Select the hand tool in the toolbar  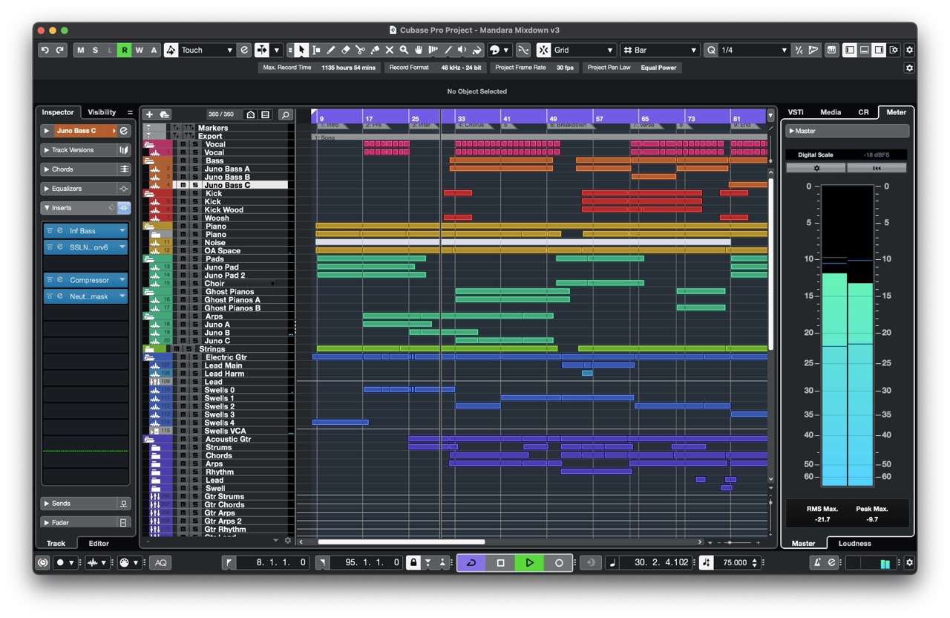419,50
